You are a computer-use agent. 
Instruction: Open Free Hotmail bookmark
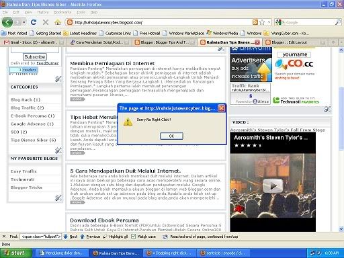pyautogui.click(x=146, y=33)
